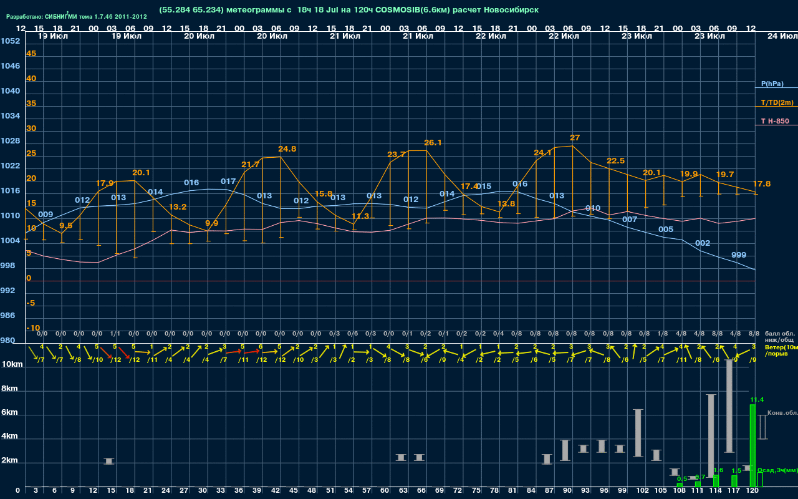Click the meteogram title with COSMOSIB Новосибирск
The width and height of the screenshot is (798, 499).
349,9
